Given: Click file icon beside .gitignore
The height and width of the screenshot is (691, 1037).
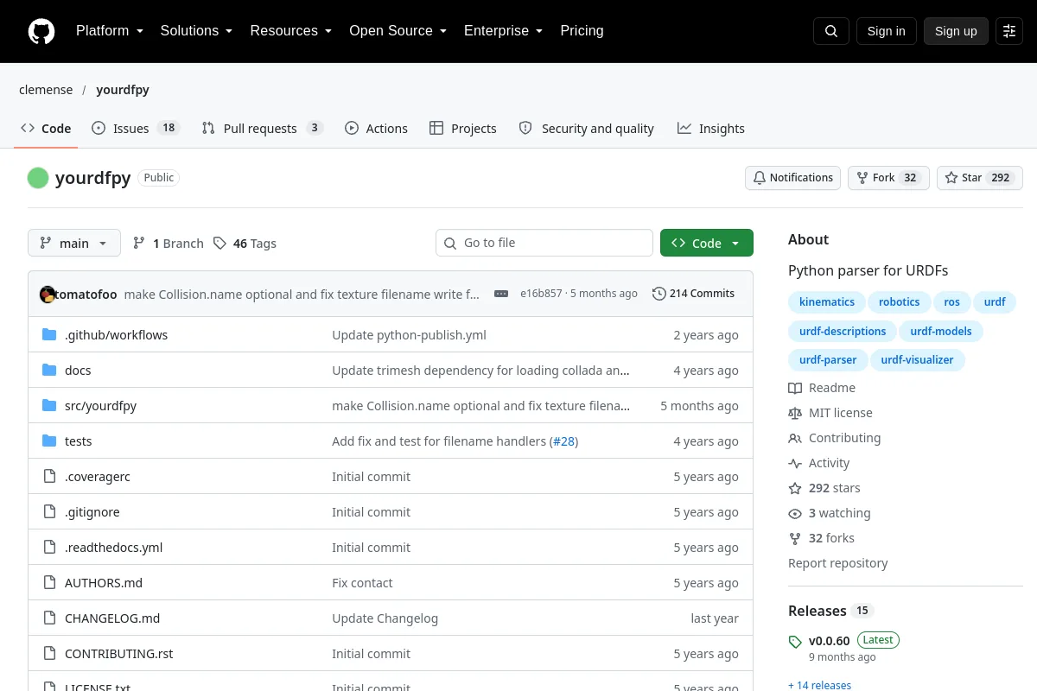Looking at the screenshot, I should pyautogui.click(x=49, y=511).
